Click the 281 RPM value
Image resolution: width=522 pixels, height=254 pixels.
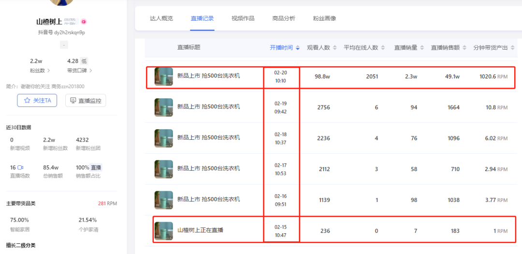tap(107, 203)
